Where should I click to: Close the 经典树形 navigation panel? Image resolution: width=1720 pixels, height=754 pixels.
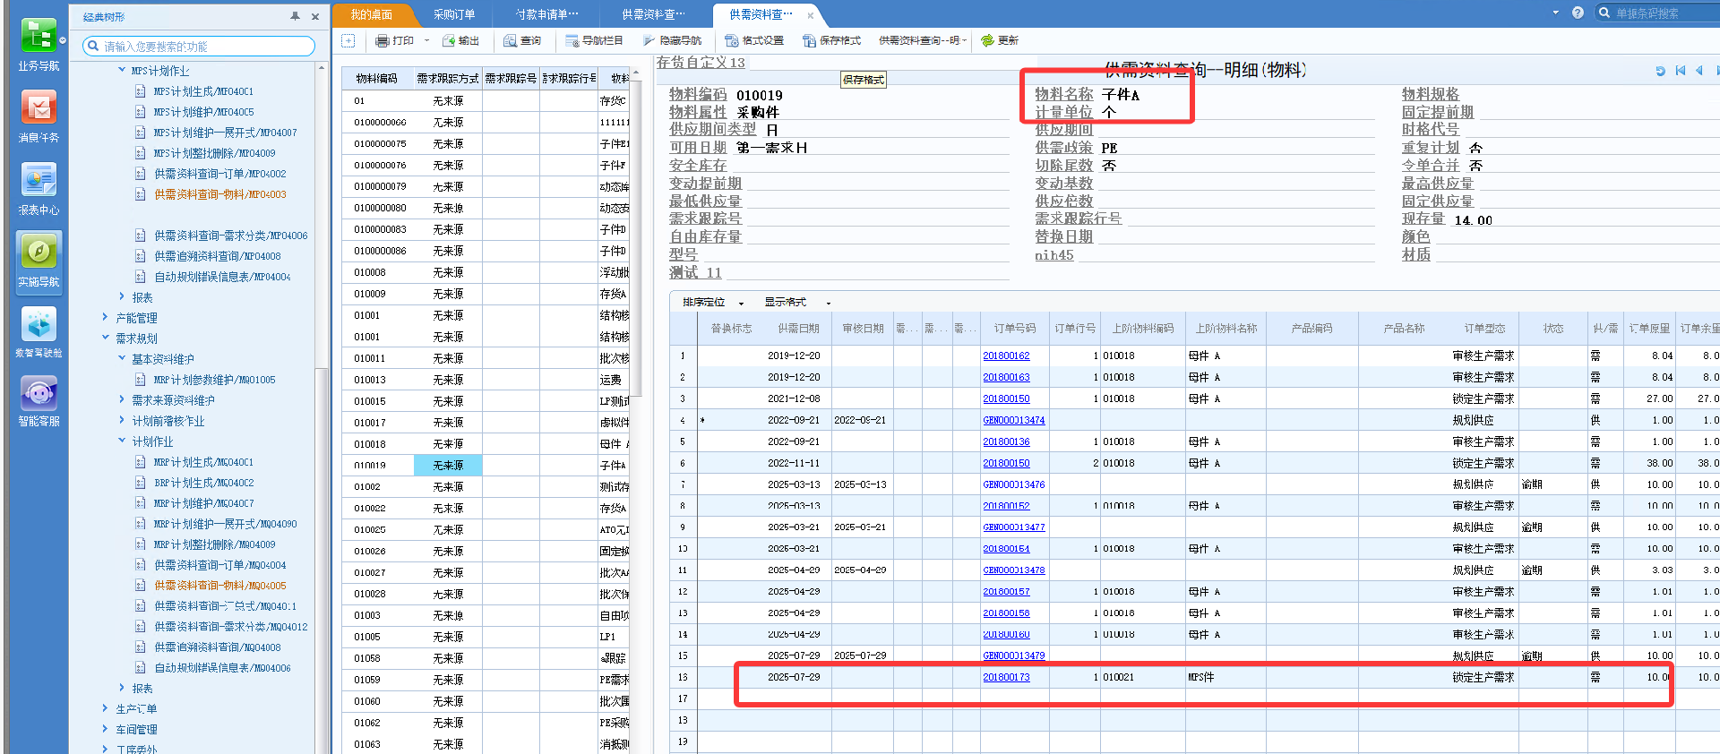tap(315, 16)
